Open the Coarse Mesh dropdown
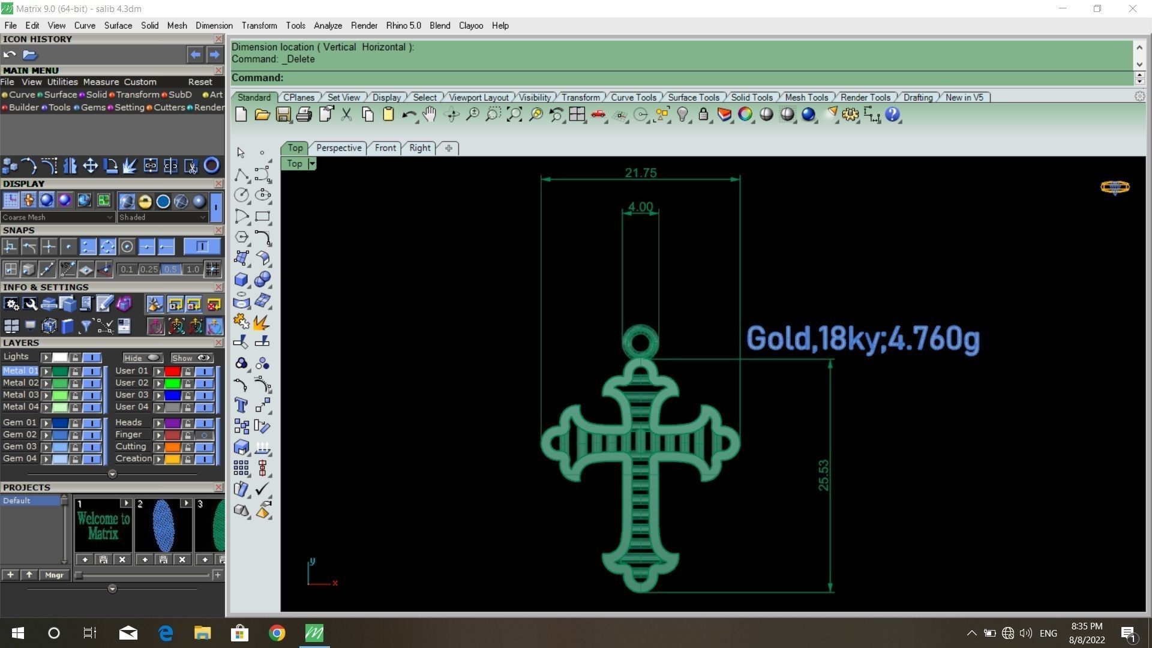Image resolution: width=1152 pixels, height=648 pixels. (58, 217)
